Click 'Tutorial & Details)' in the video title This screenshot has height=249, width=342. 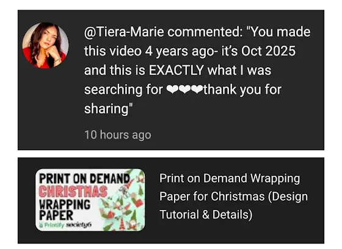[x=206, y=215]
